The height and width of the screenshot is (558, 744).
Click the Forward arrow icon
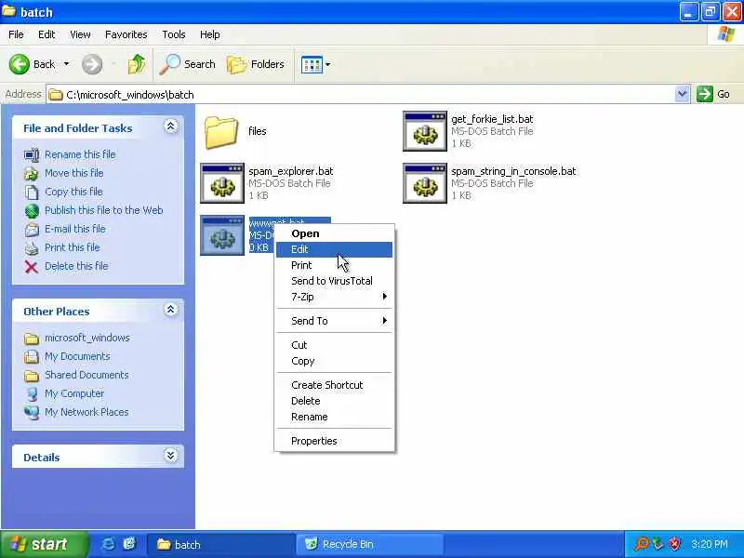coord(92,64)
